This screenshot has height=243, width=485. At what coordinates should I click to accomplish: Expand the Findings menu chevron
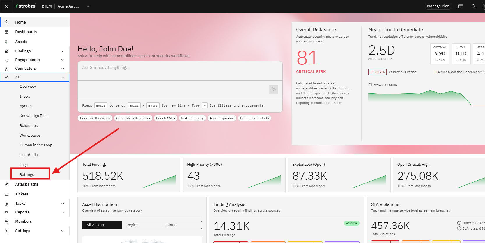[63, 51]
